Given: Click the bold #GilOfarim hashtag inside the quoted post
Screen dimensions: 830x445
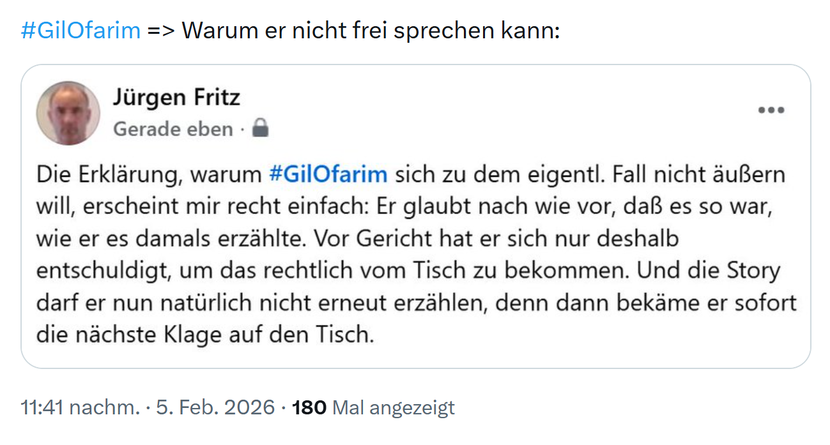Looking at the screenshot, I should pyautogui.click(x=328, y=174).
